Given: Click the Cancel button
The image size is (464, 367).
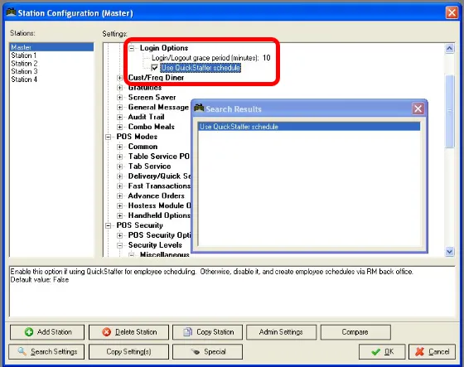Looking at the screenshot, I should click(x=432, y=351).
